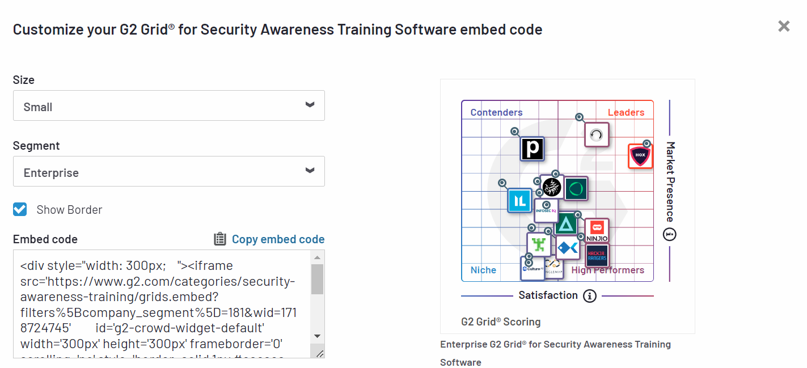
Task: Click Copy embed code link
Action: pos(278,239)
